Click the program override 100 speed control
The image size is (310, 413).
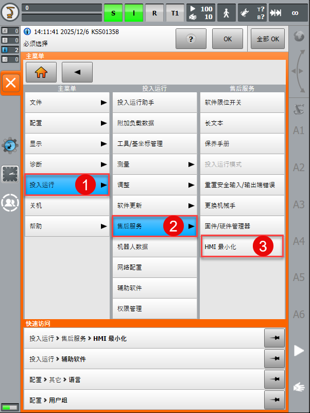200,12
